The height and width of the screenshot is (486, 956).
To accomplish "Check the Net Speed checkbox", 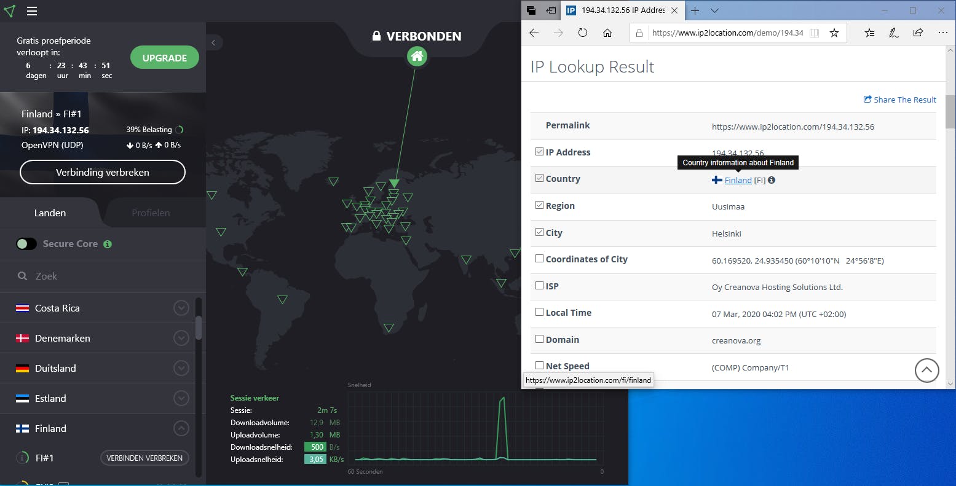I will tap(539, 366).
